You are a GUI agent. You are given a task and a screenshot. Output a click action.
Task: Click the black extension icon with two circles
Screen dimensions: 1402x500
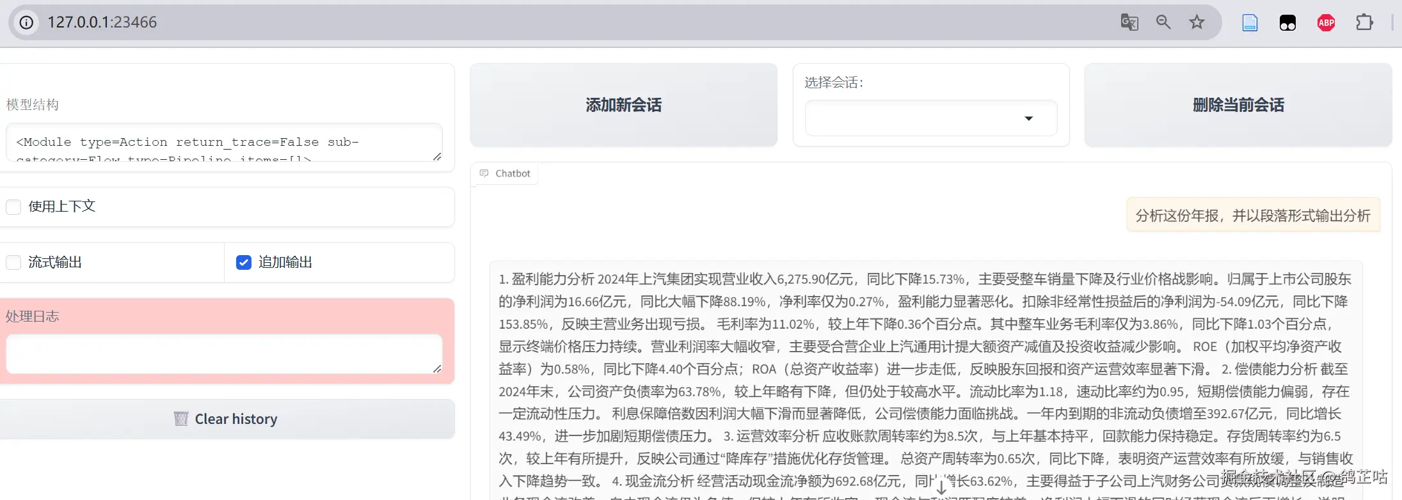(x=1287, y=23)
